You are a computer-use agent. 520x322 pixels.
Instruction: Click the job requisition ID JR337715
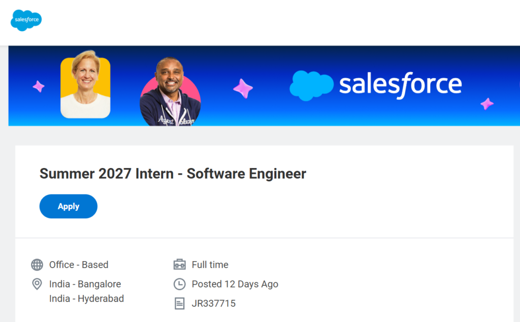(x=214, y=303)
